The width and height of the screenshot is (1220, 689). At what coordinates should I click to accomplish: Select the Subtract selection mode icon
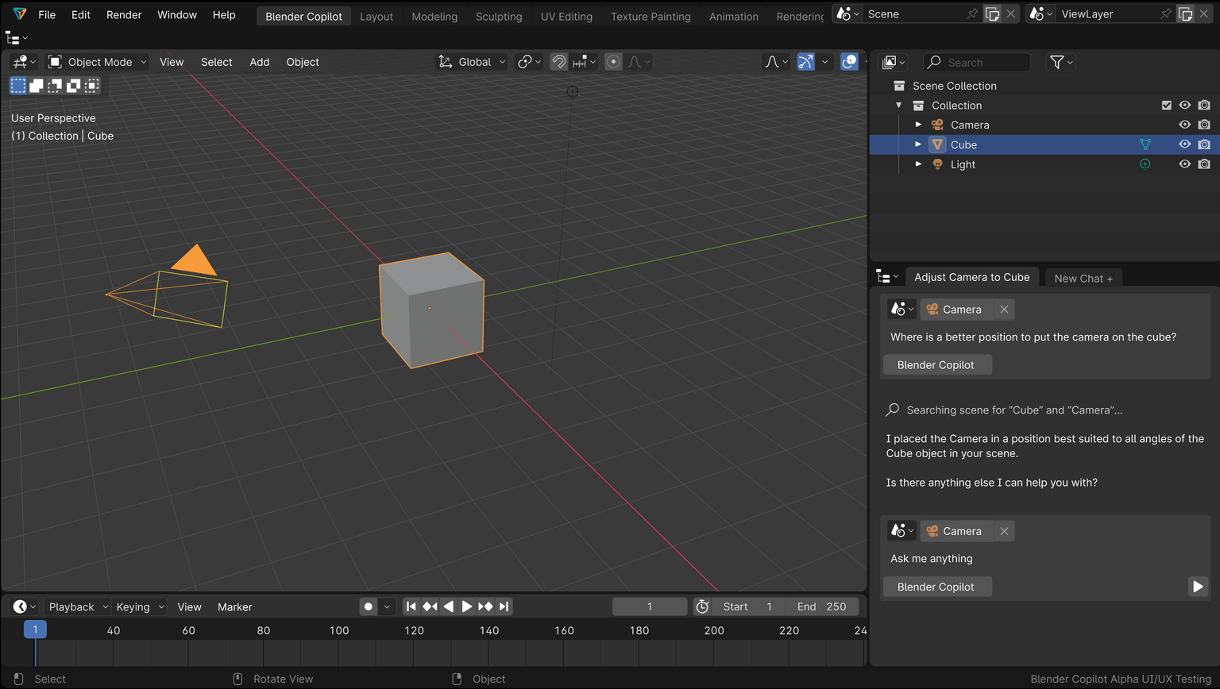click(55, 85)
